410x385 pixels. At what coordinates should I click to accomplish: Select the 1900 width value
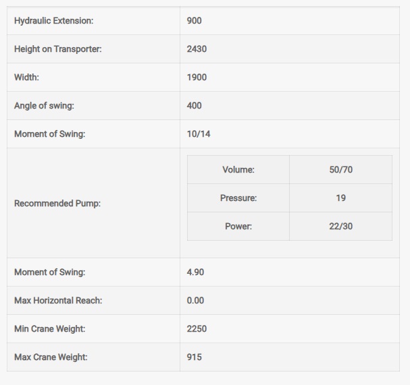click(197, 78)
